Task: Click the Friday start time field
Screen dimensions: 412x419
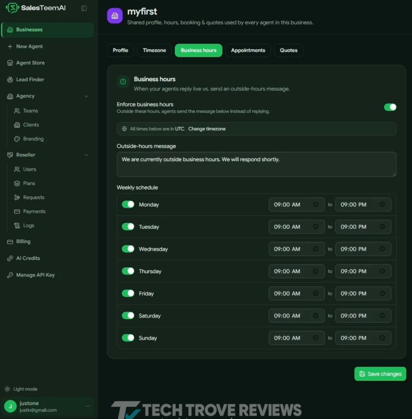Action: click(x=297, y=293)
